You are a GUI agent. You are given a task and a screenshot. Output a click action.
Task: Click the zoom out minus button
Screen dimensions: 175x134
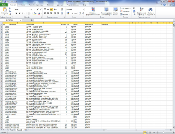tap(157, 133)
